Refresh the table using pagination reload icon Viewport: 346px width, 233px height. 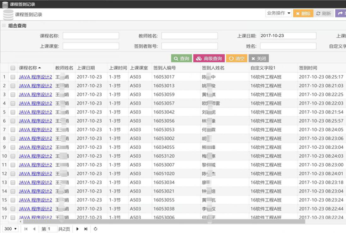(95, 229)
